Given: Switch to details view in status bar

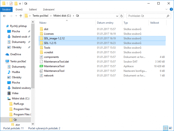Looking at the screenshot, I should (166, 128).
